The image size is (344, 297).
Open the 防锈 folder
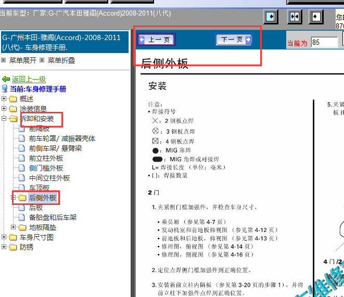click(x=27, y=247)
